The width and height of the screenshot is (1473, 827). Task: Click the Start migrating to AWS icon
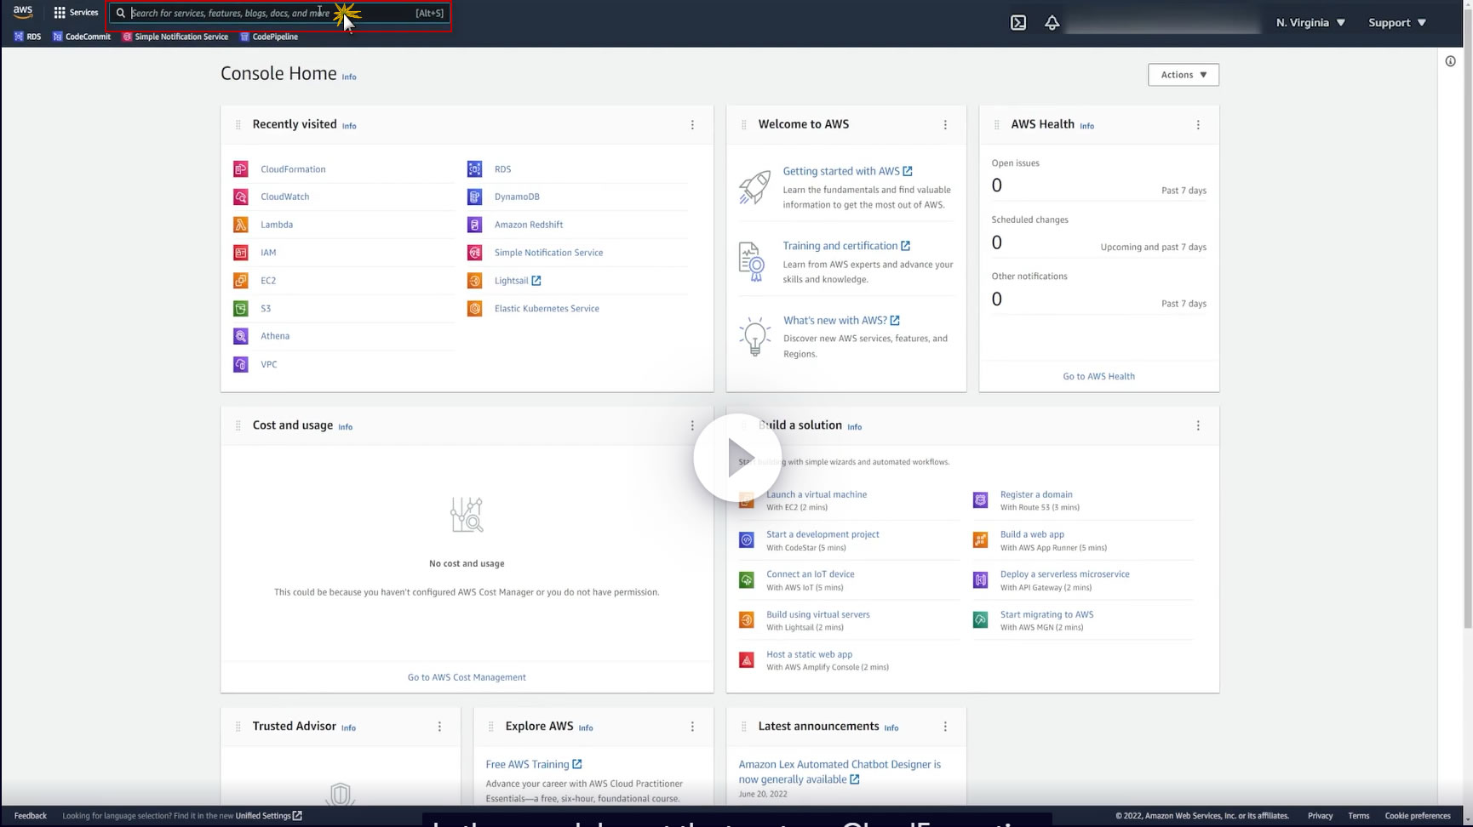click(980, 620)
